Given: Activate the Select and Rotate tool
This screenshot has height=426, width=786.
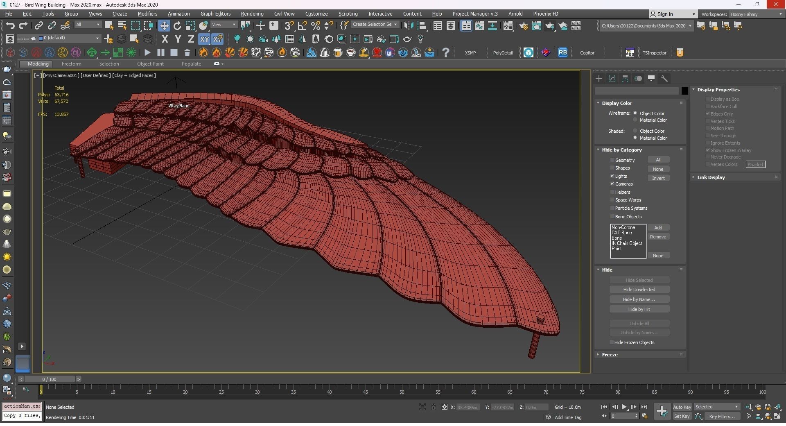Looking at the screenshot, I should pyautogui.click(x=177, y=25).
